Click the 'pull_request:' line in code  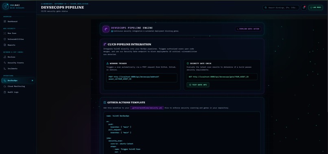tap(115, 130)
